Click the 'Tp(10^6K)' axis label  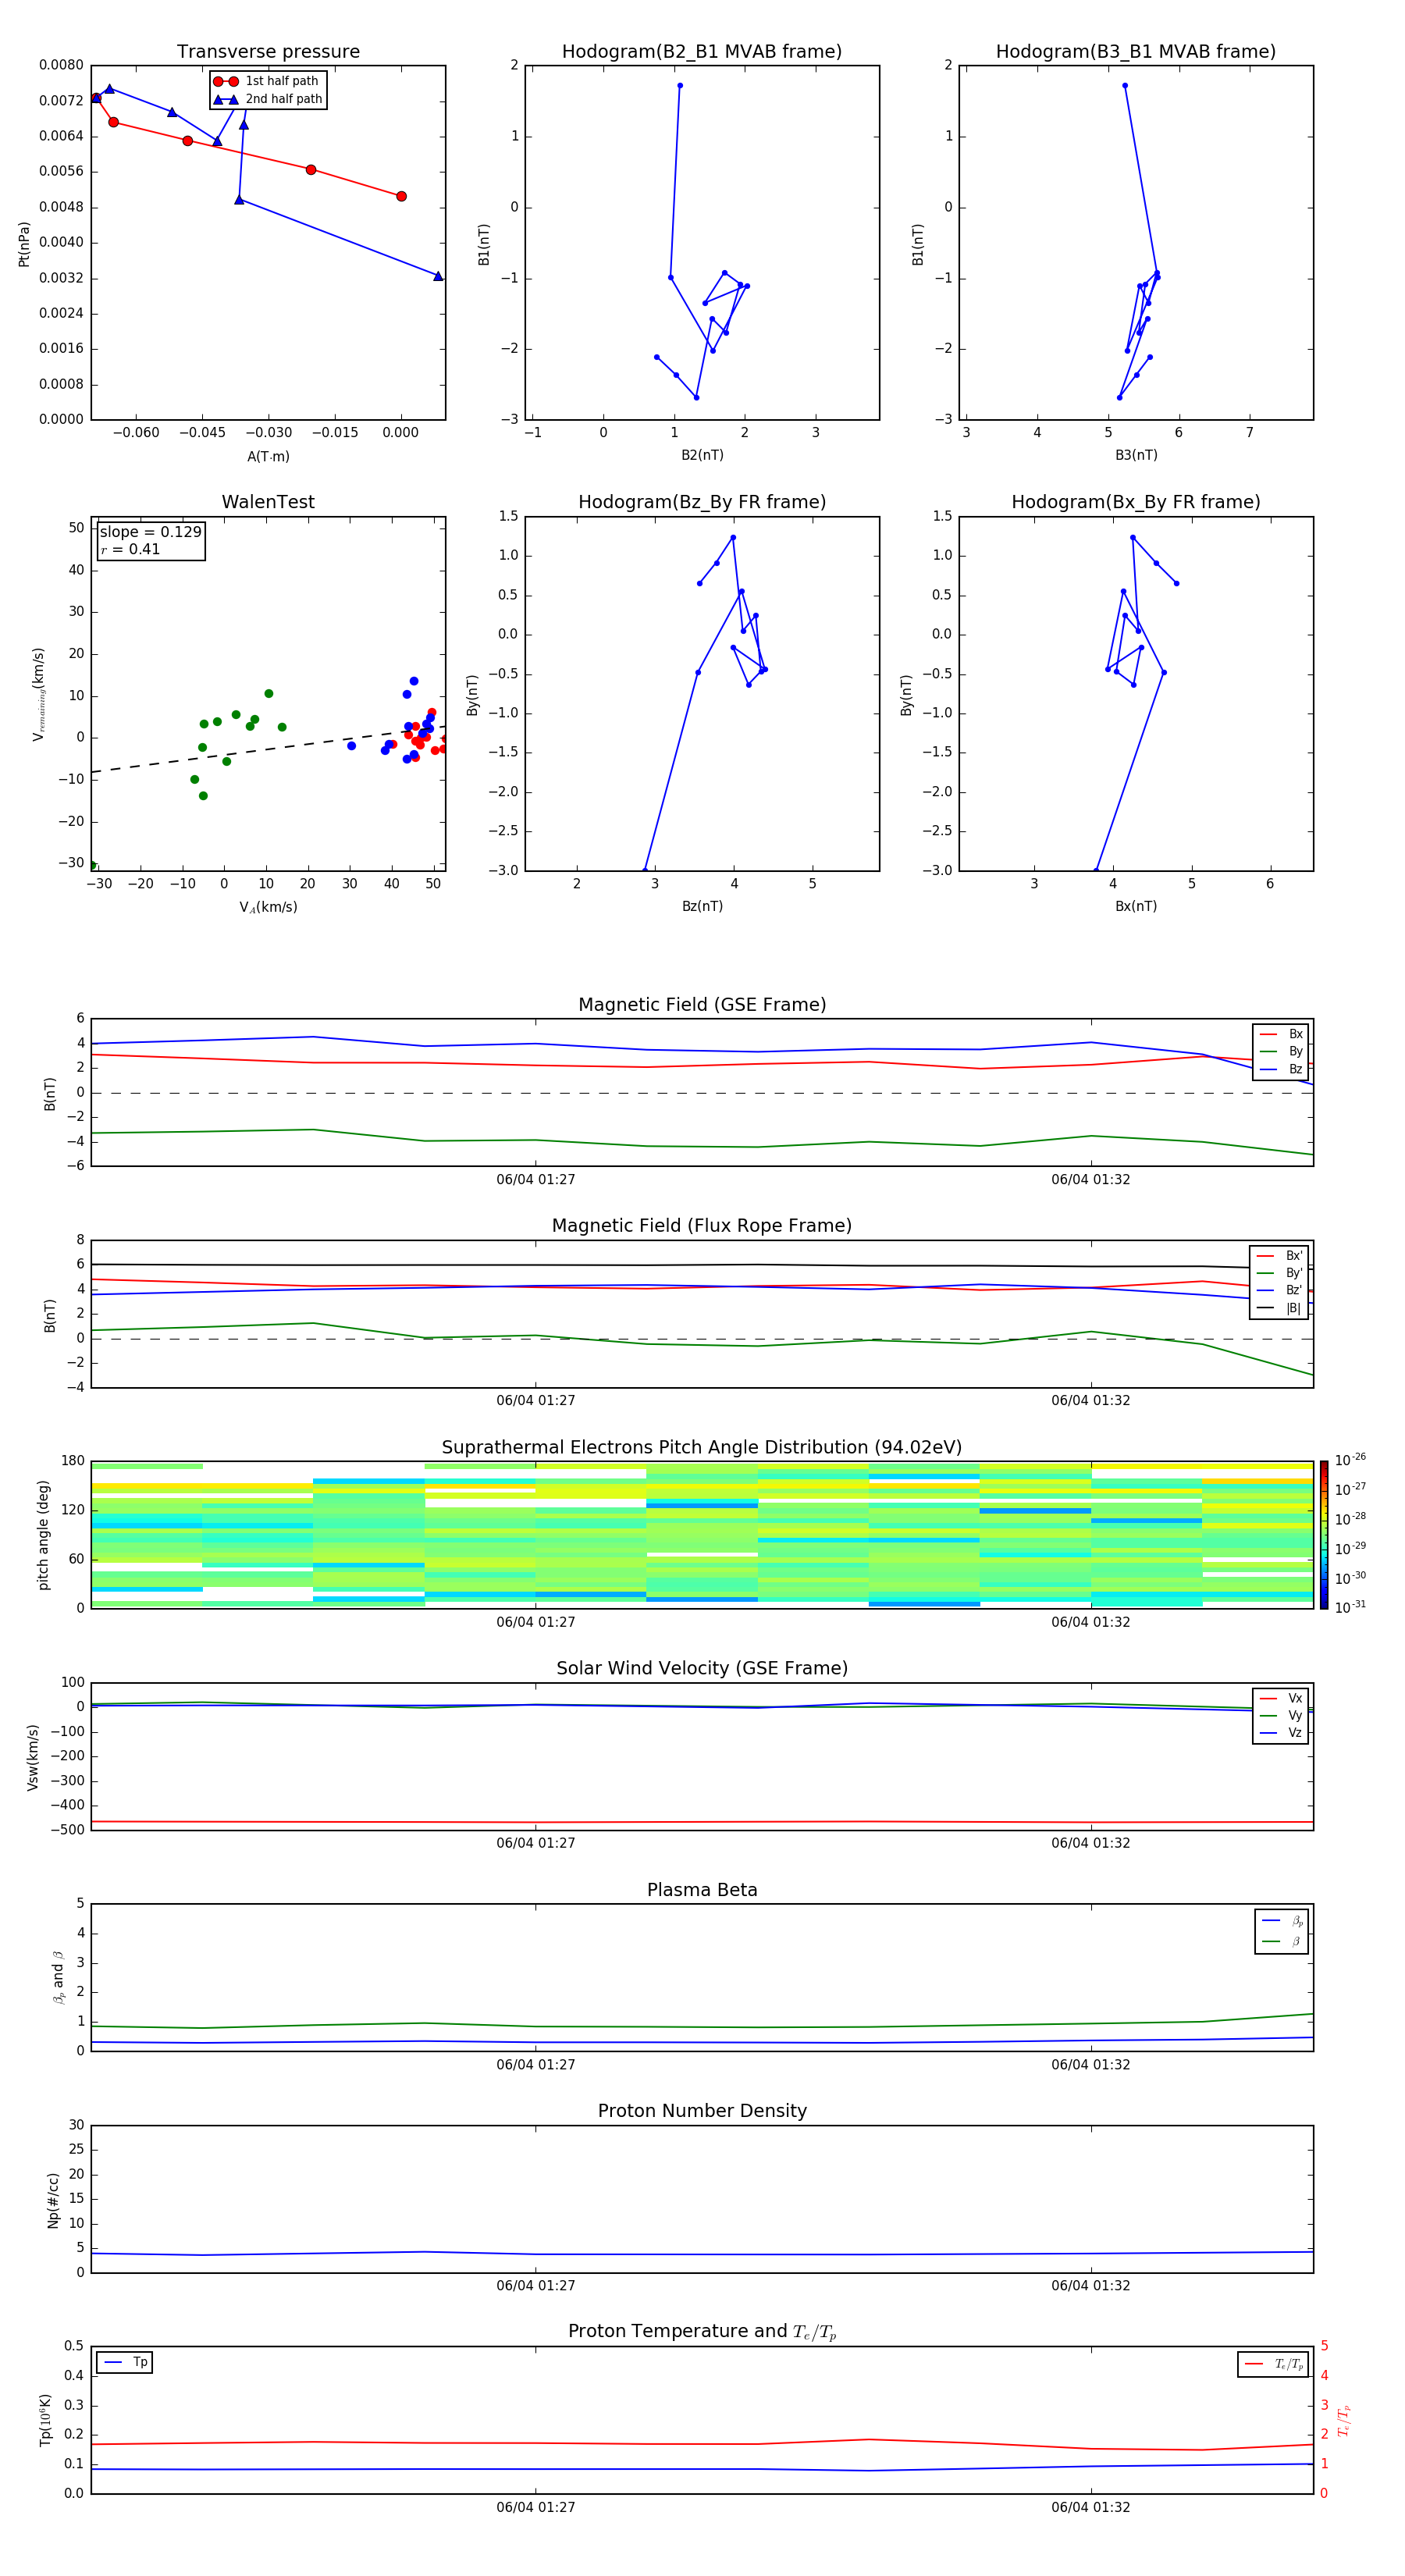[45, 2420]
